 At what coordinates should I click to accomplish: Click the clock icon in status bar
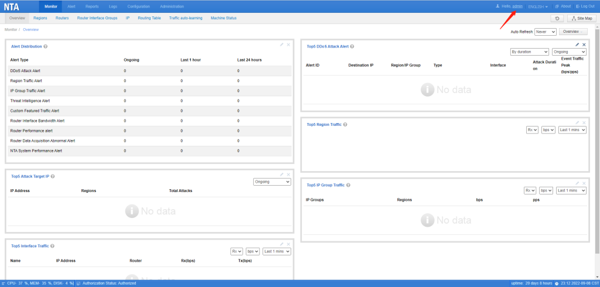[x=557, y=283]
